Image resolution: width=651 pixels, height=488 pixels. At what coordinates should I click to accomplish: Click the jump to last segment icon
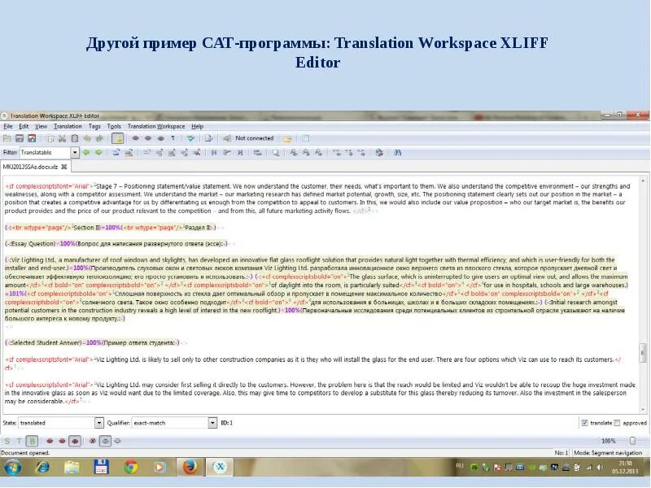[x=240, y=153]
